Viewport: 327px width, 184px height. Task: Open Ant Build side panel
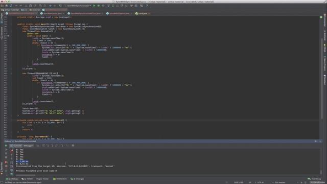325,35
